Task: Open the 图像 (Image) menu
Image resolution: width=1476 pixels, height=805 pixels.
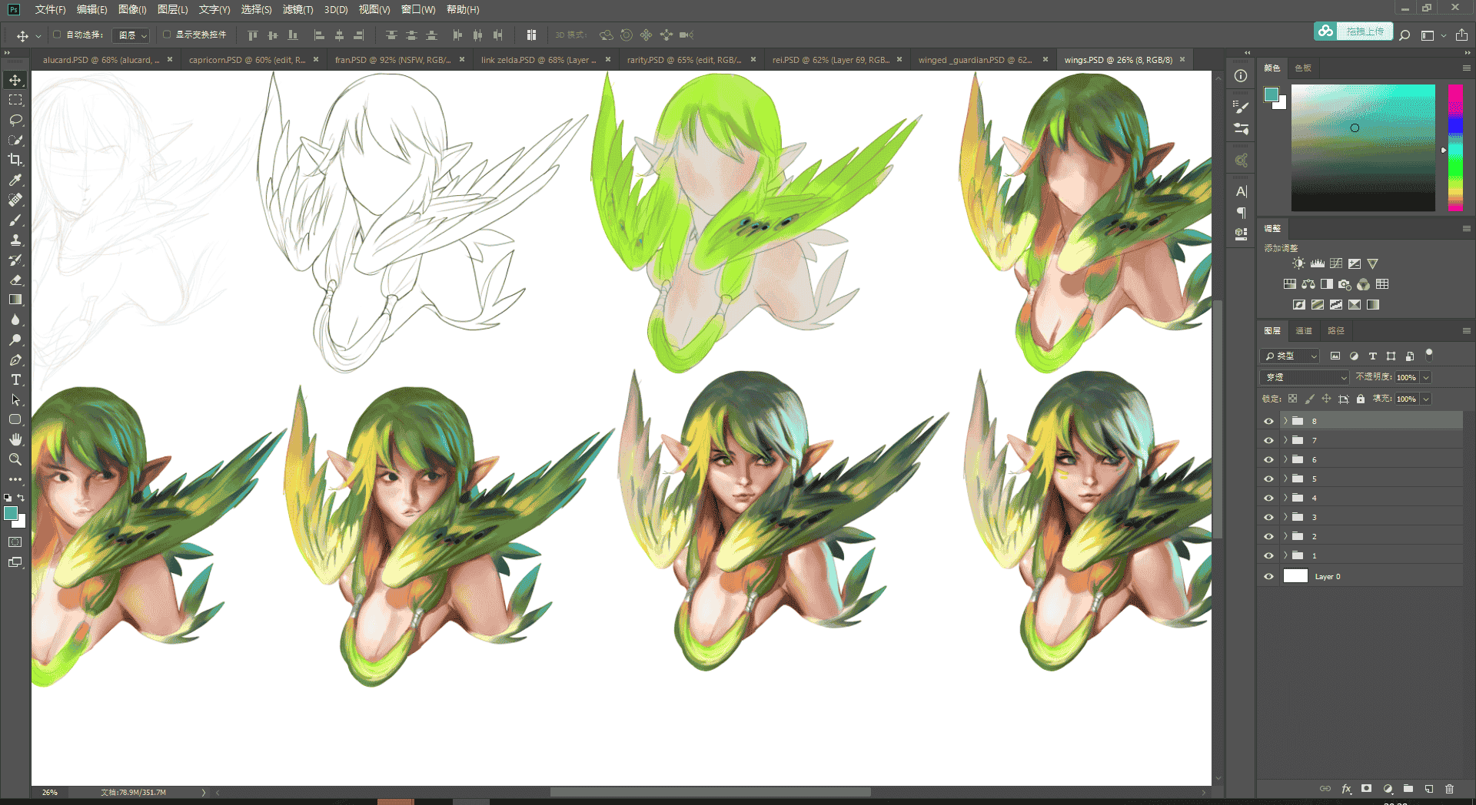Action: [x=132, y=9]
